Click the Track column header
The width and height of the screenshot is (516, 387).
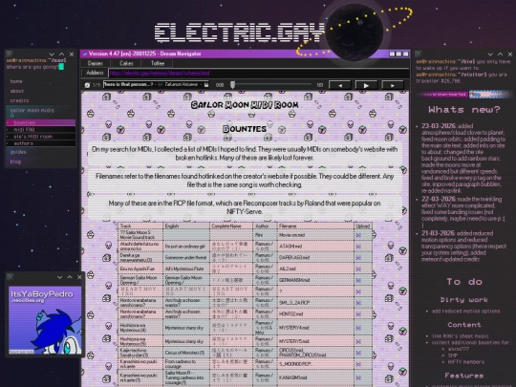click(140, 226)
